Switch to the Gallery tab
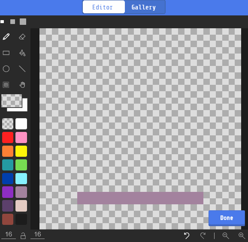The width and height of the screenshot is (248, 242). (144, 7)
